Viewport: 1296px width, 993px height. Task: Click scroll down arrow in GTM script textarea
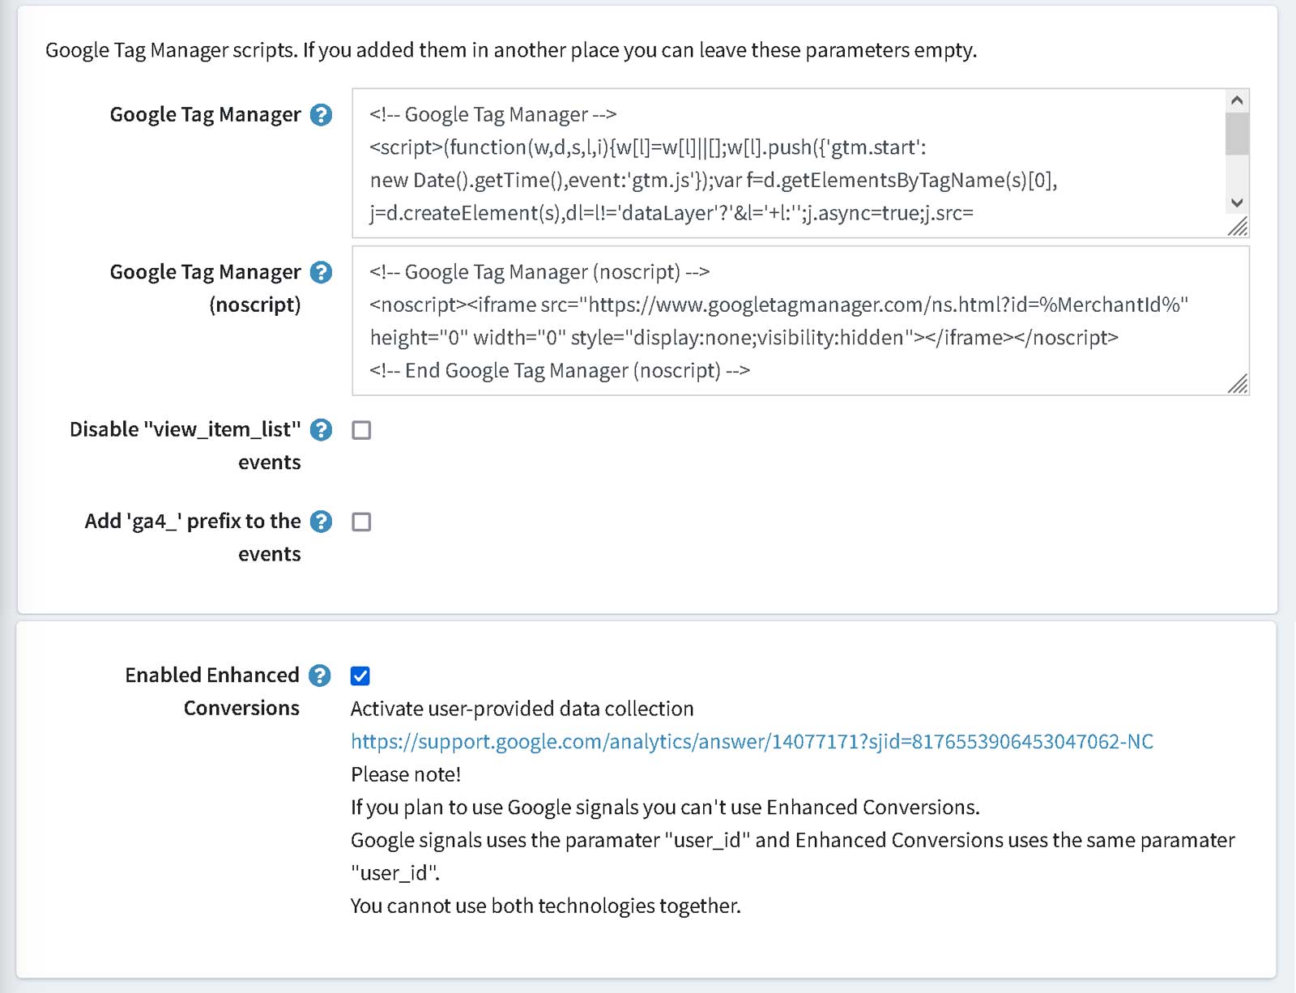click(1237, 202)
